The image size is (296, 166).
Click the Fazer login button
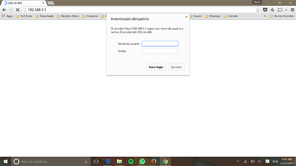(x=156, y=67)
